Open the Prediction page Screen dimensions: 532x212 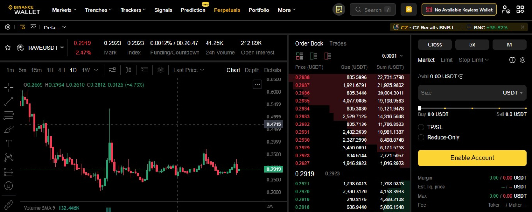193,10
